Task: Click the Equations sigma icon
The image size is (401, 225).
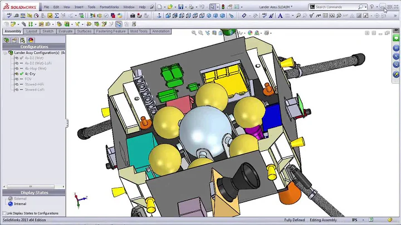Action: point(56,16)
